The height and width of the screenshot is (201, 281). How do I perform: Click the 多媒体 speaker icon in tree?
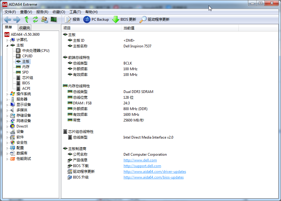point(12,110)
